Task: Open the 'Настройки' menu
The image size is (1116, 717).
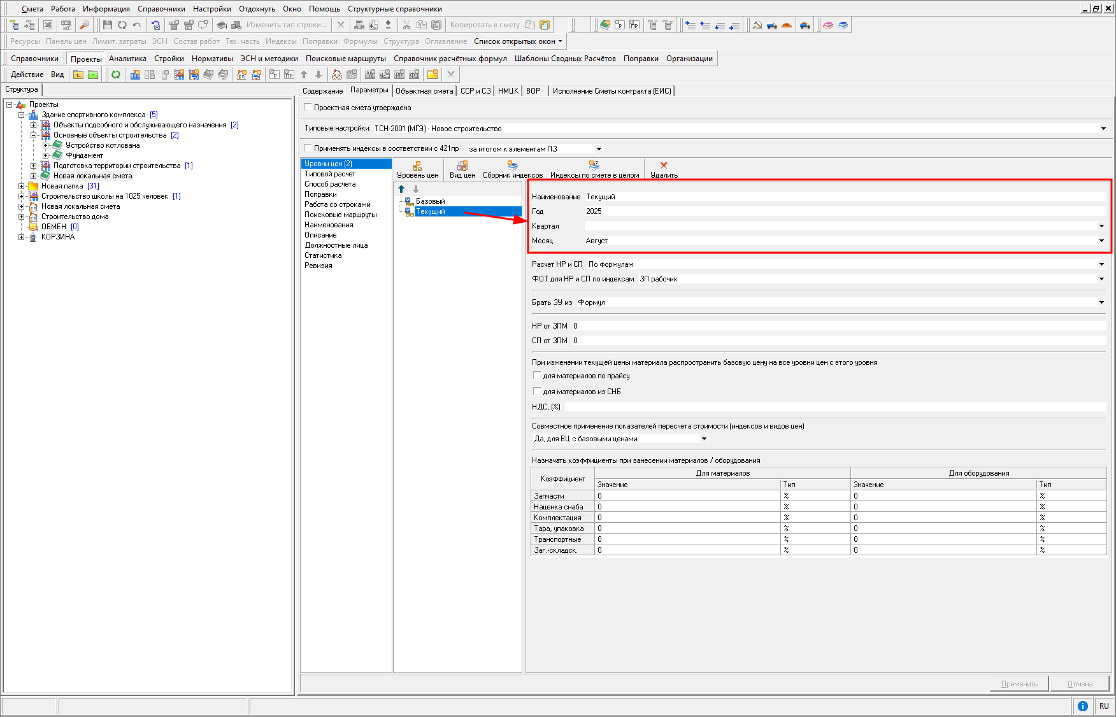Action: tap(212, 9)
